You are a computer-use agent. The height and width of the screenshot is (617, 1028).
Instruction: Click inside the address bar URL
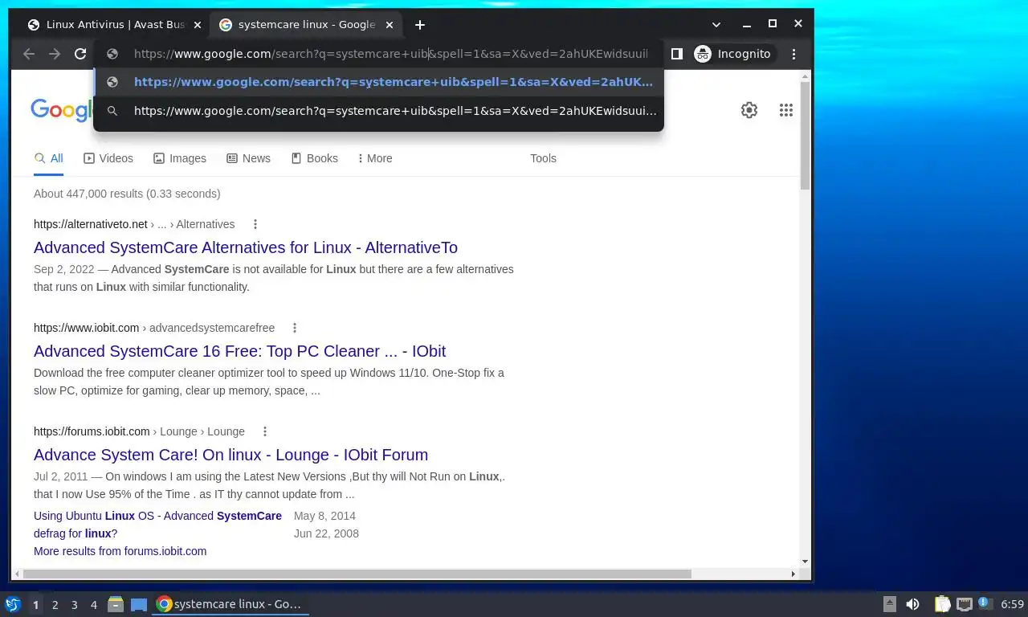click(x=390, y=54)
